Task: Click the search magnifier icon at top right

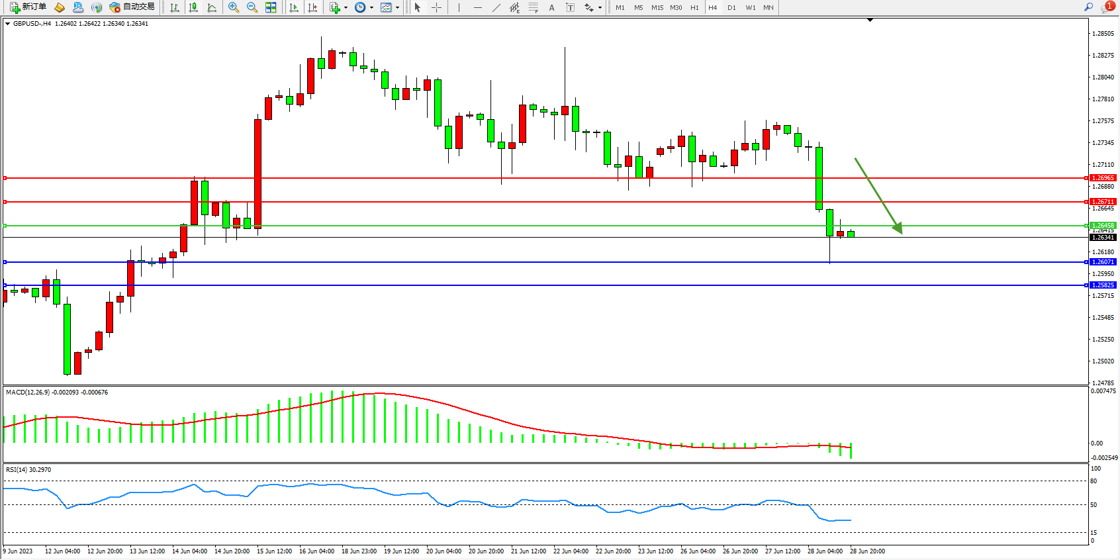Action: [1088, 7]
